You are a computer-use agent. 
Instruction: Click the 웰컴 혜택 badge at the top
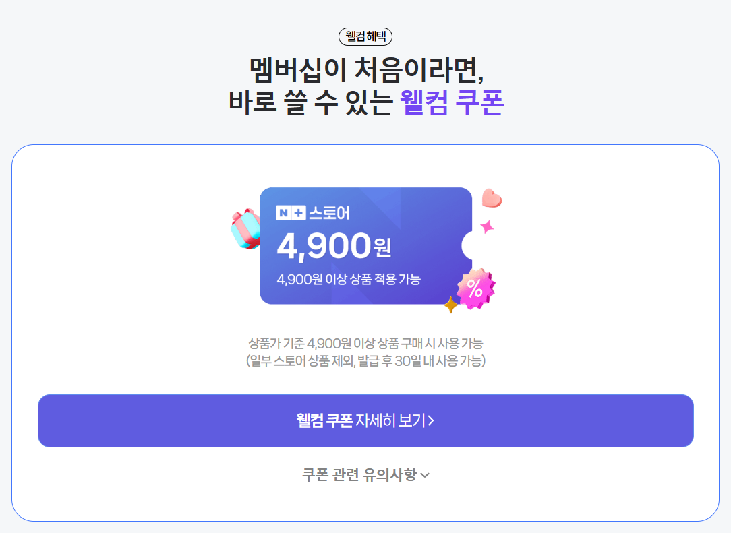click(365, 37)
